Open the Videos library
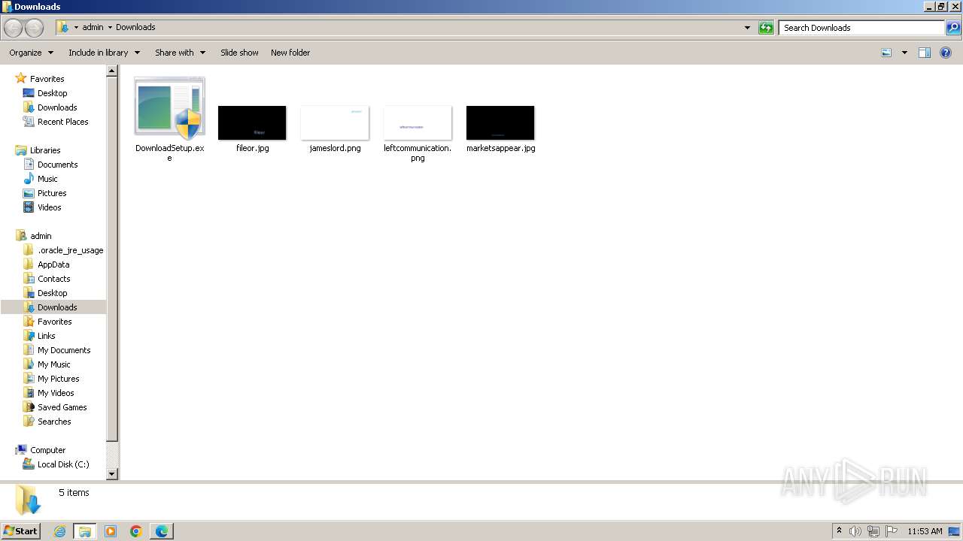Viewport: 963px width, 541px height. pyautogui.click(x=49, y=207)
